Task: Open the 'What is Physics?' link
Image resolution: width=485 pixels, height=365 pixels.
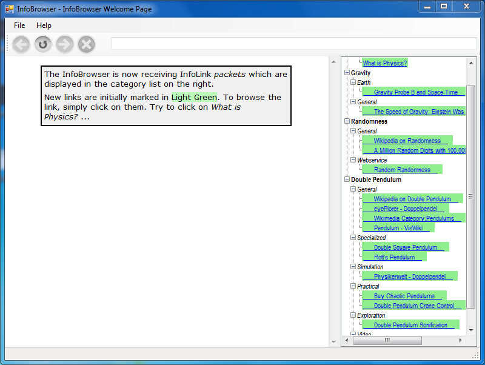Action: [384, 63]
